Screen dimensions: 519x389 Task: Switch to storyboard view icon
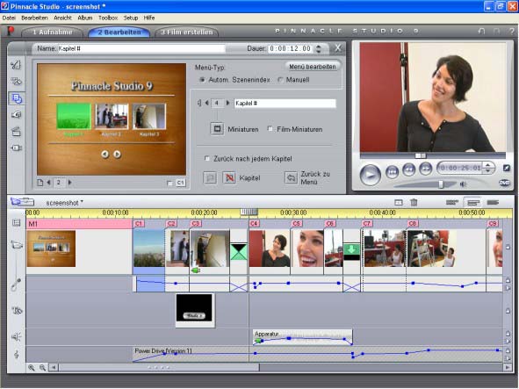pos(451,202)
